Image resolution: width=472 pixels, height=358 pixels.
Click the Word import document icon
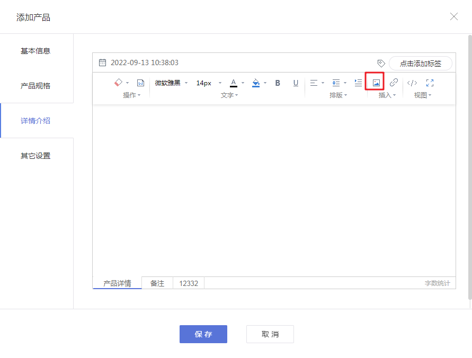tap(140, 83)
